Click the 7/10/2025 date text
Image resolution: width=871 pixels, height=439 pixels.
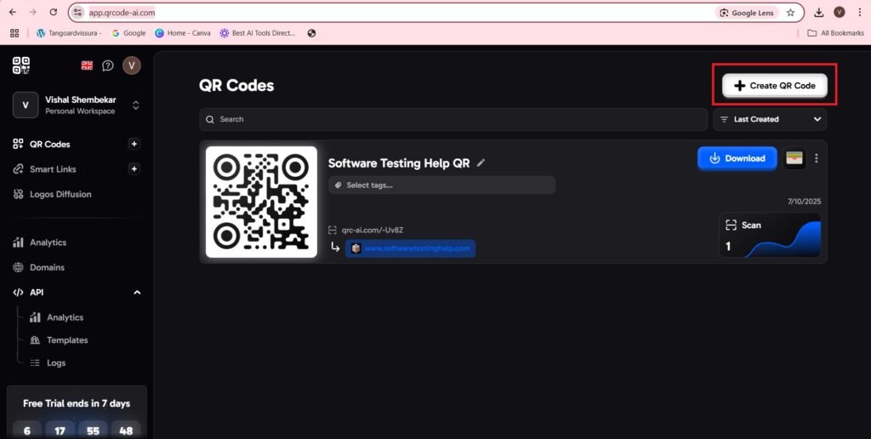click(804, 202)
